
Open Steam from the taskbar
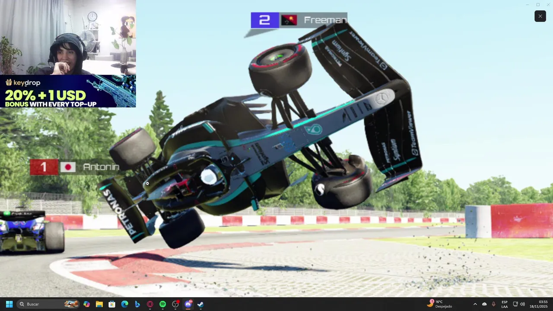pos(200,304)
